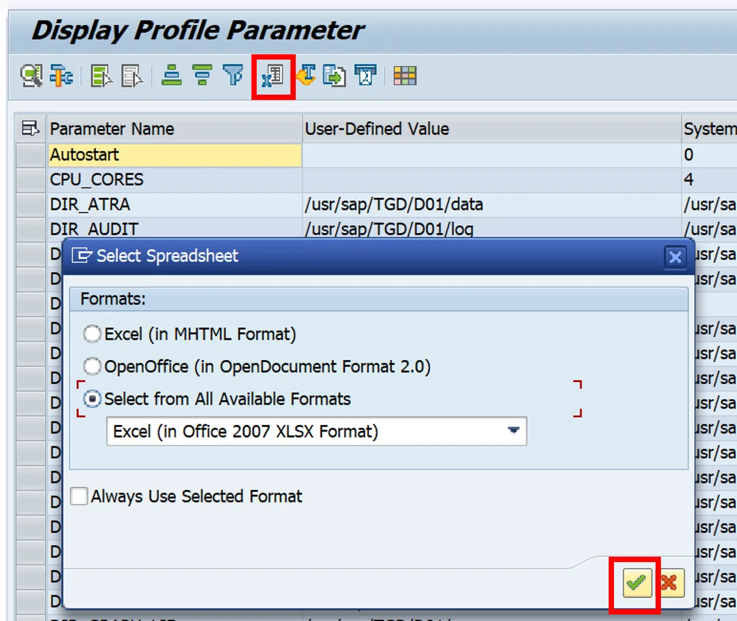This screenshot has height=621, width=737.
Task: Click the /usr/sap/TGD/D01/log value cell
Action: (492, 229)
